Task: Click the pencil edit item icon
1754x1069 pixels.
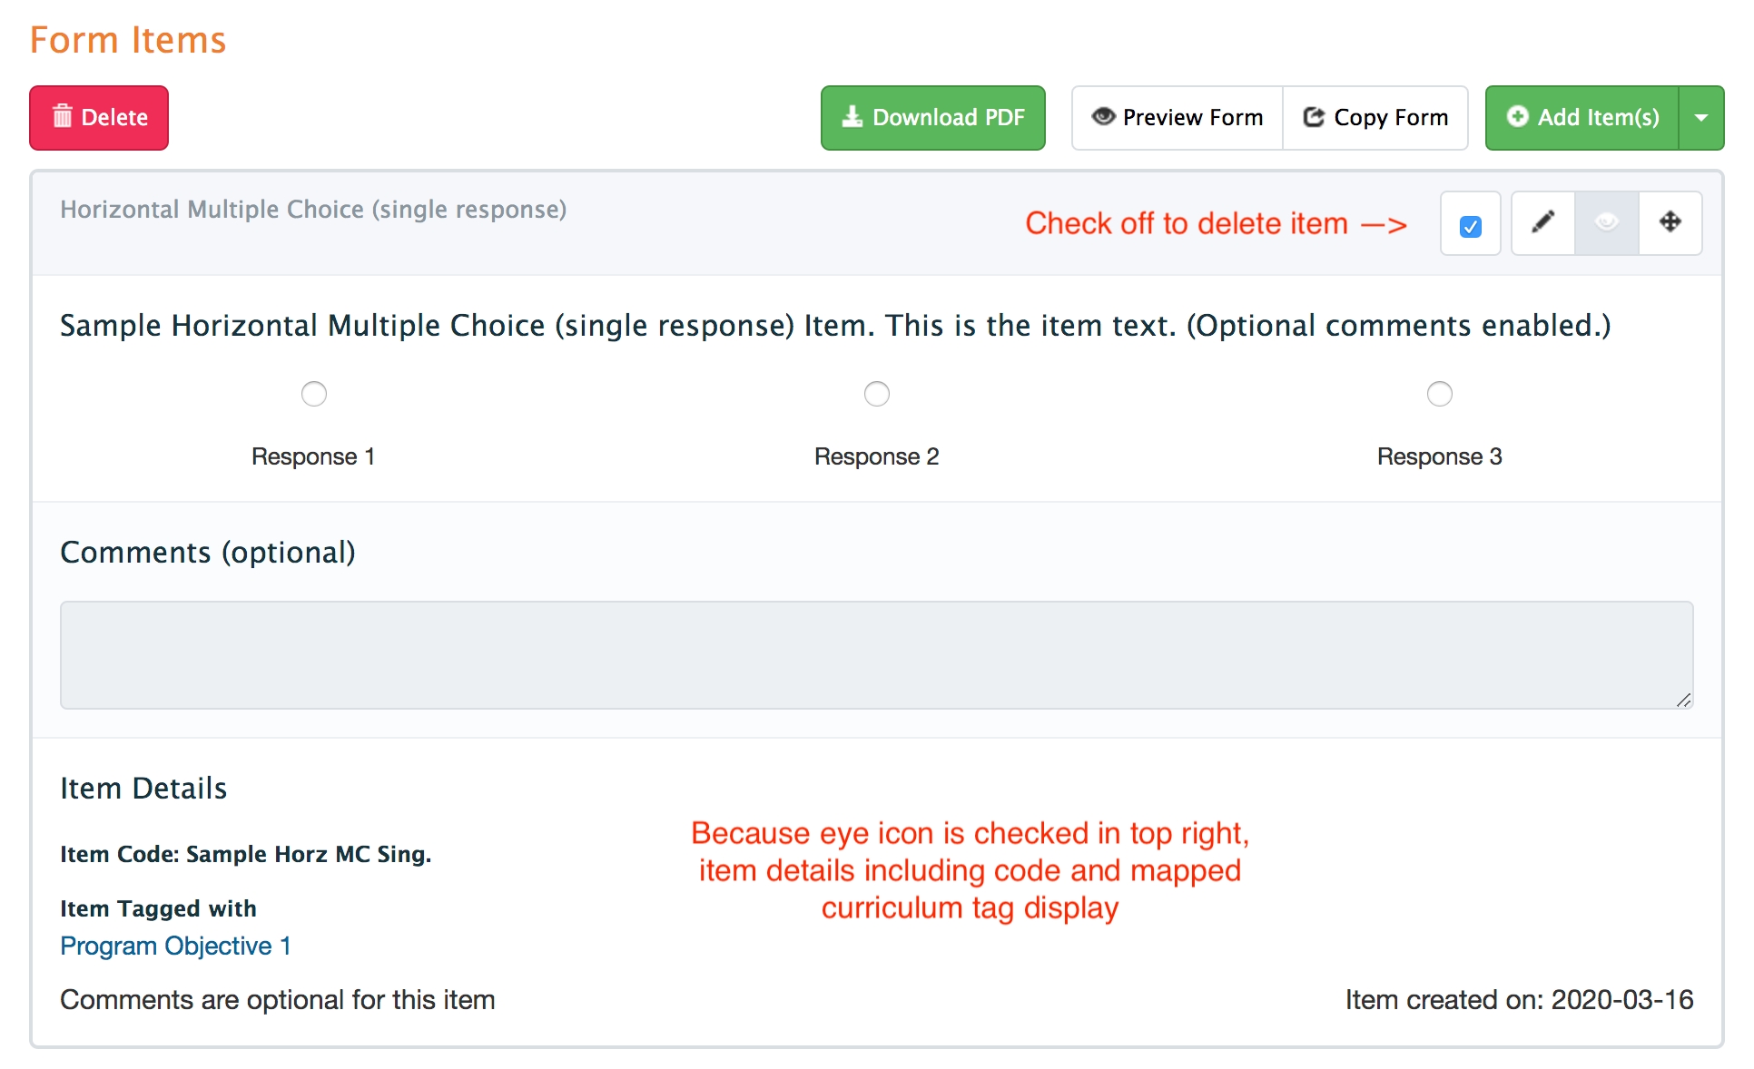Action: coord(1542,222)
